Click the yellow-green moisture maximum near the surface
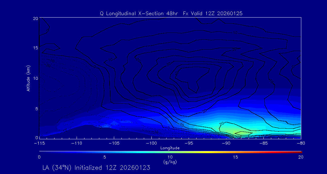 pos(242,133)
